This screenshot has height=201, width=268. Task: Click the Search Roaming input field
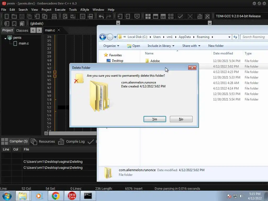pyautogui.click(x=254, y=37)
